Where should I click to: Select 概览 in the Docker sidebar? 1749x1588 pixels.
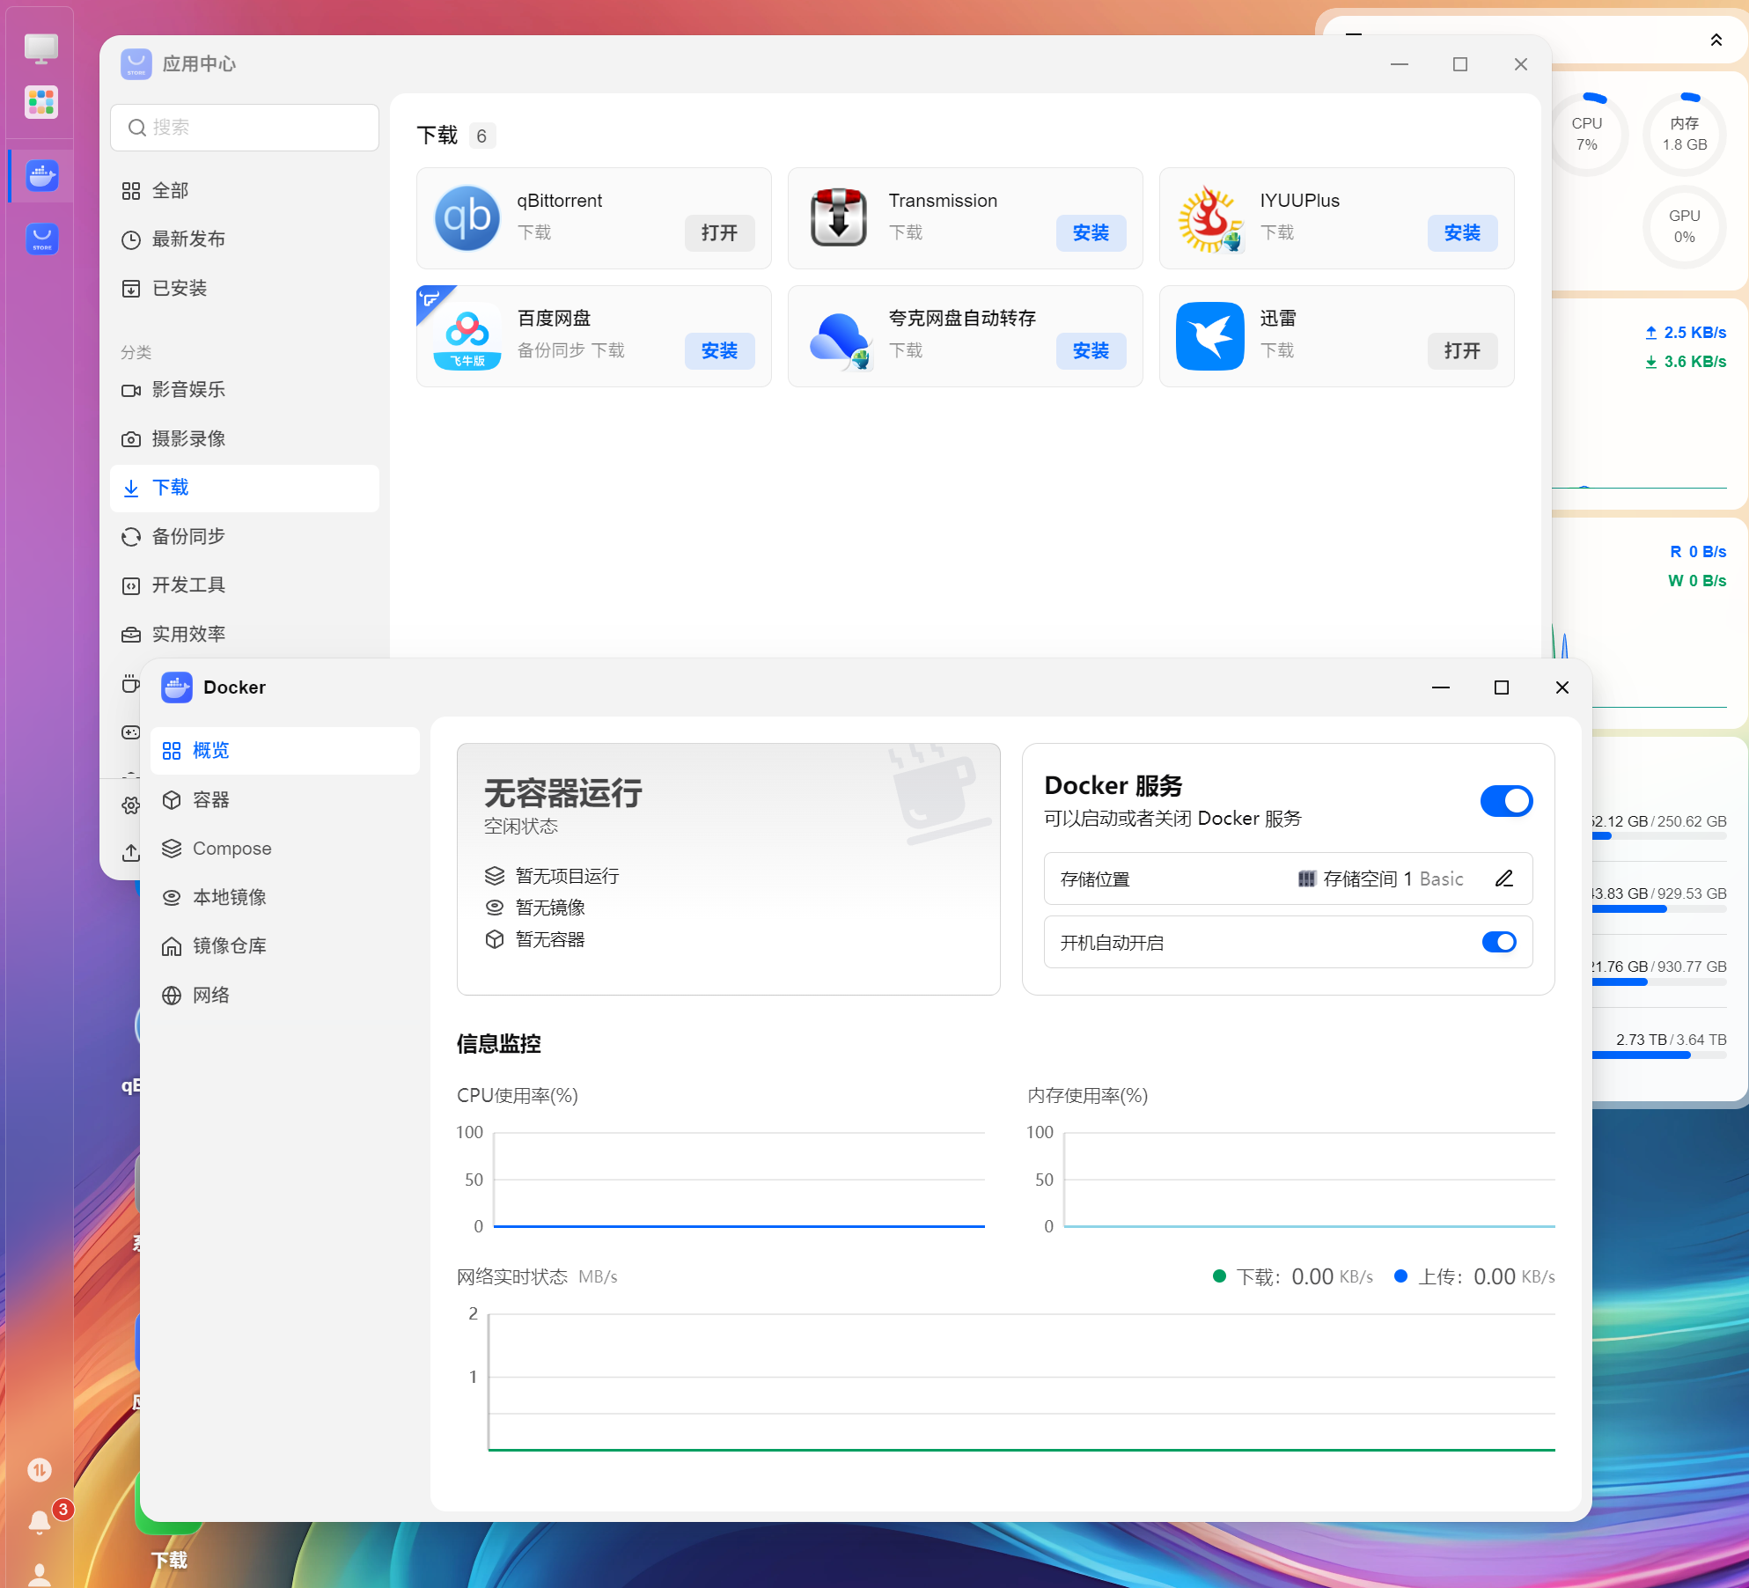(284, 751)
